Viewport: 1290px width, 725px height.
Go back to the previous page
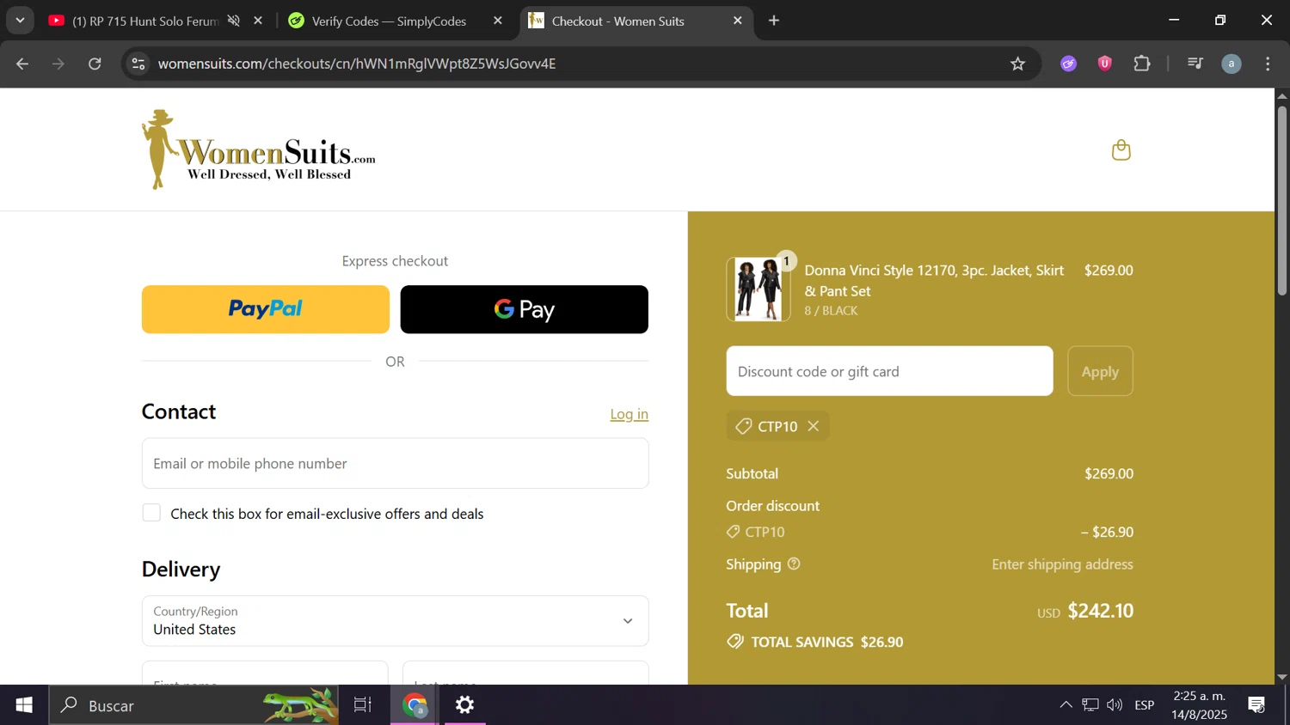tap(22, 64)
